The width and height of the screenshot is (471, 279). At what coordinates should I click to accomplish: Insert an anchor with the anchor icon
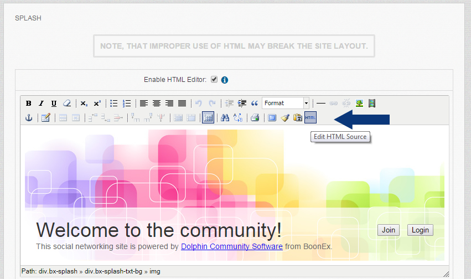coord(29,117)
